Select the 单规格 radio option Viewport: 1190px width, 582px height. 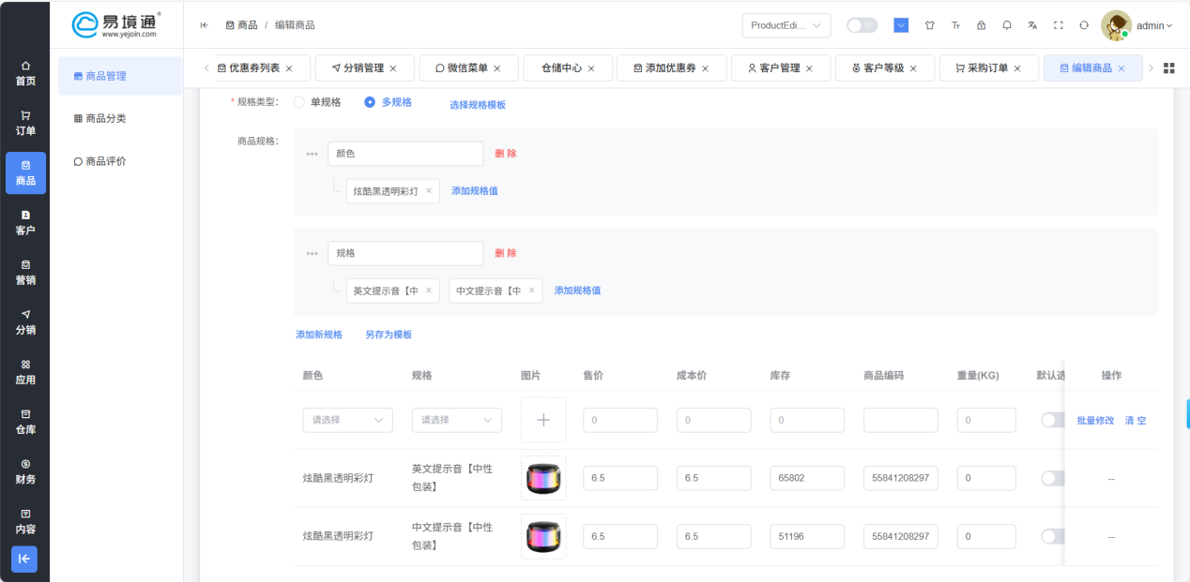tap(299, 102)
